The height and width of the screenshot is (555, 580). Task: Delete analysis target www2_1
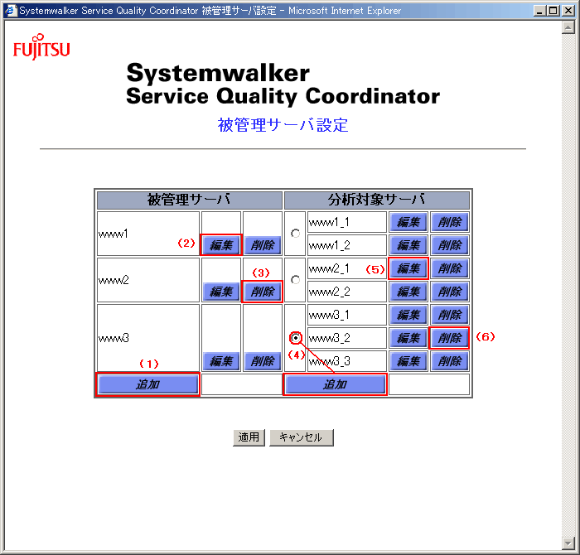click(449, 268)
